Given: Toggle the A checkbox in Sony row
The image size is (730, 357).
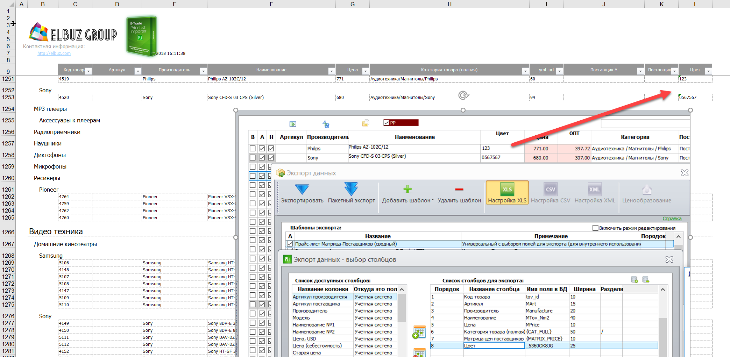Looking at the screenshot, I should tap(262, 158).
